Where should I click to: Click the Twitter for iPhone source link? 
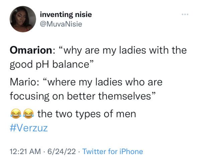click(x=113, y=151)
